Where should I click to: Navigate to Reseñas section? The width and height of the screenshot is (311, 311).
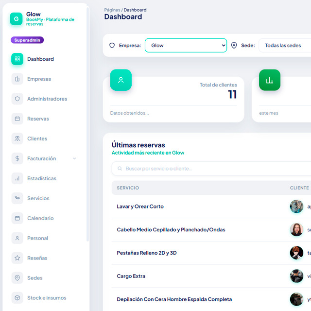(x=44, y=258)
